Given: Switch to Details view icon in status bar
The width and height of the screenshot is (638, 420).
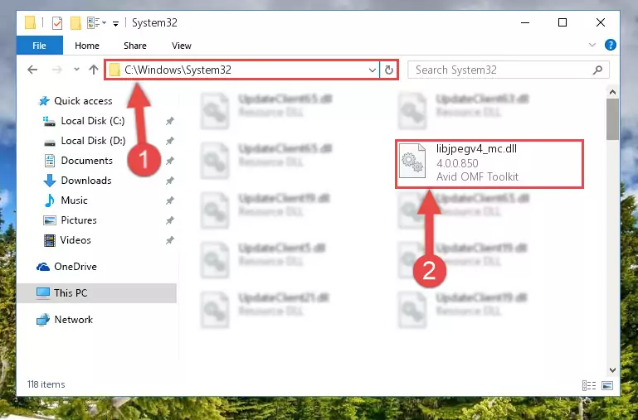Looking at the screenshot, I should [589, 385].
